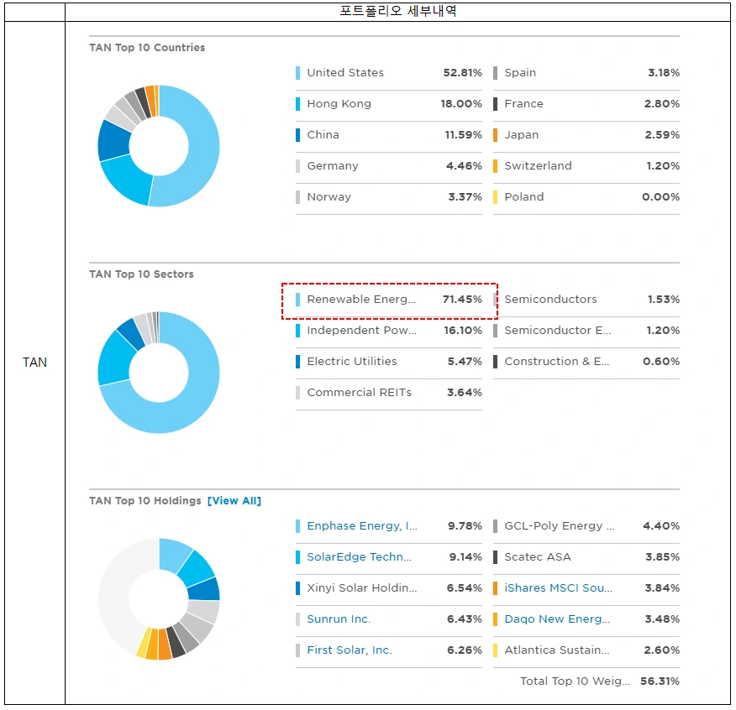Click the 'TAN Top 10 Countries' heading

(147, 47)
